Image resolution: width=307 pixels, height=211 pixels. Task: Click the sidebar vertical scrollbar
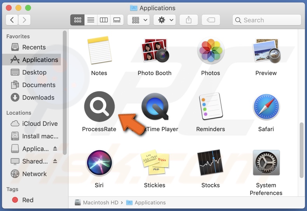(65, 93)
